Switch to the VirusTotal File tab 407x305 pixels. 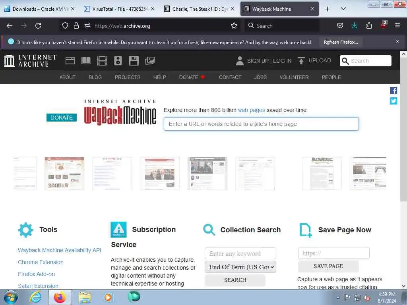point(119,9)
